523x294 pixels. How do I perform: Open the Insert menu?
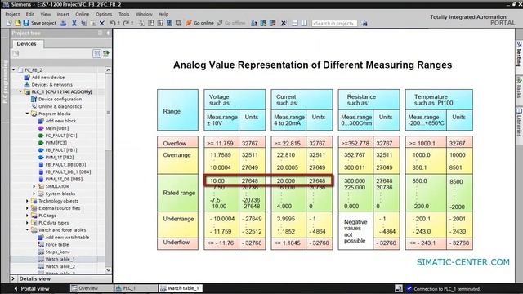pyautogui.click(x=63, y=14)
